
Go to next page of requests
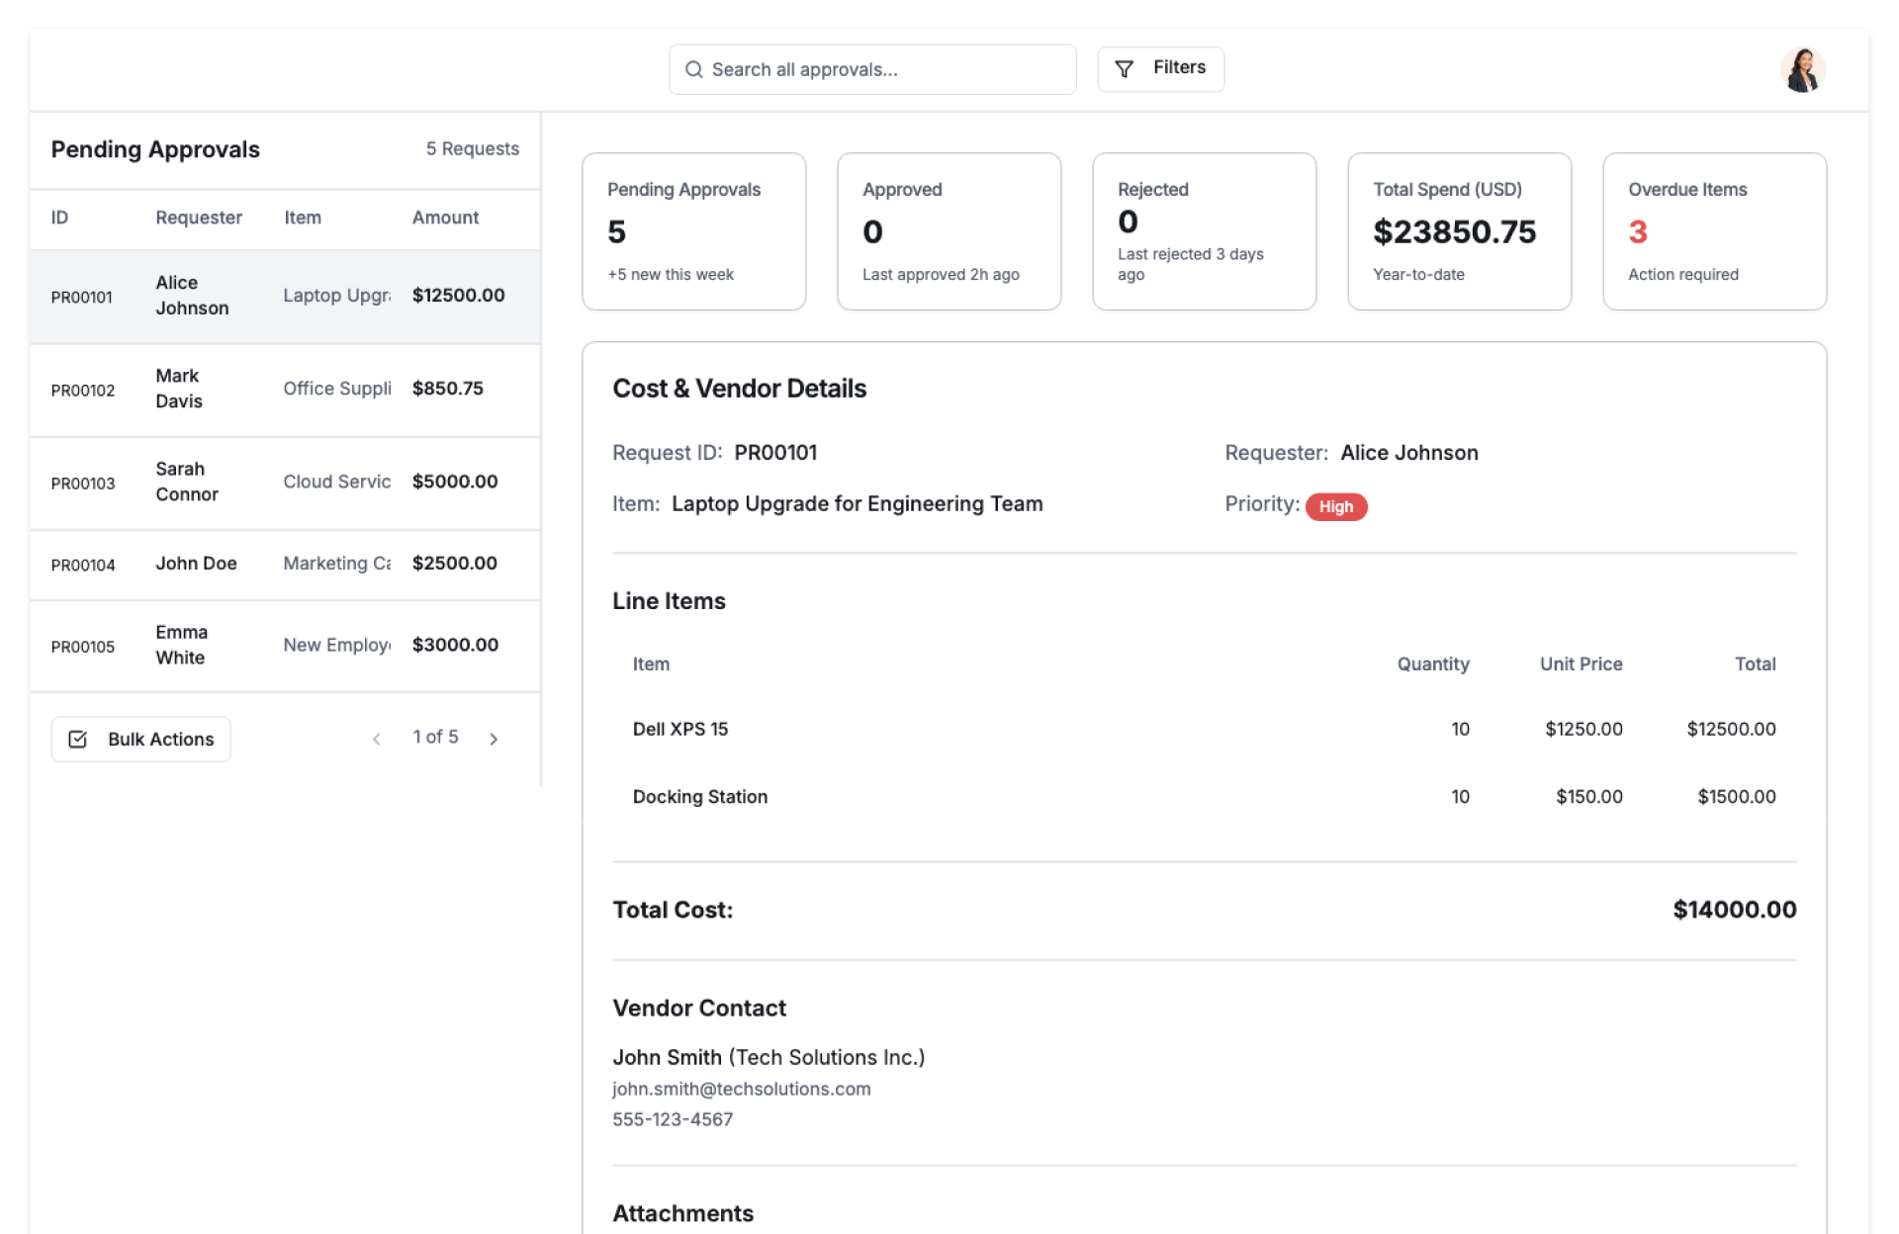[x=494, y=739]
